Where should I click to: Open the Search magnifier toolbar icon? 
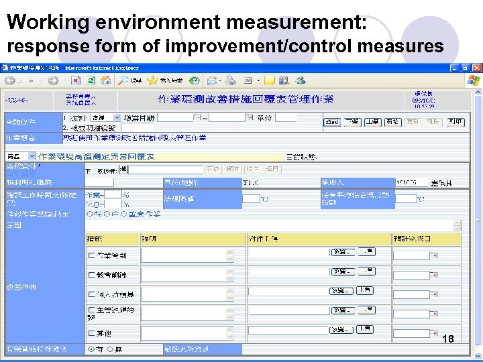click(123, 80)
